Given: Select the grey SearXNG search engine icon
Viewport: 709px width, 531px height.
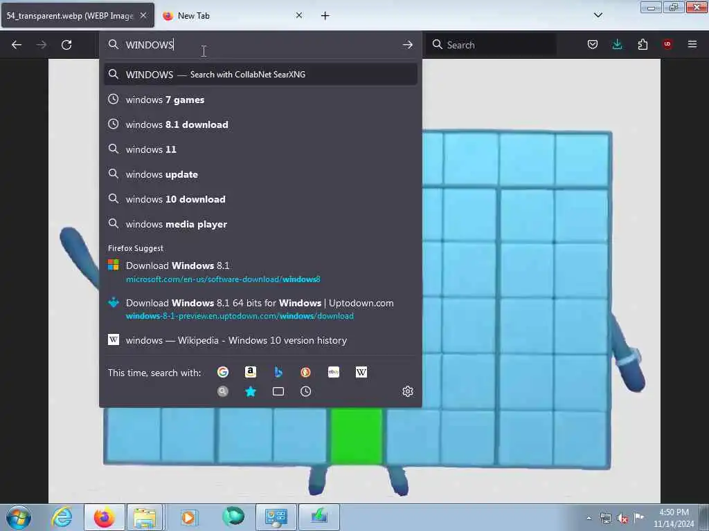Looking at the screenshot, I should click(222, 391).
